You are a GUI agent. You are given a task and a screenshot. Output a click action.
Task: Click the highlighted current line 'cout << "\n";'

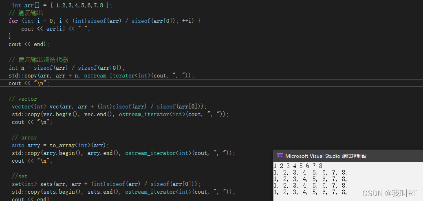pos(29,83)
